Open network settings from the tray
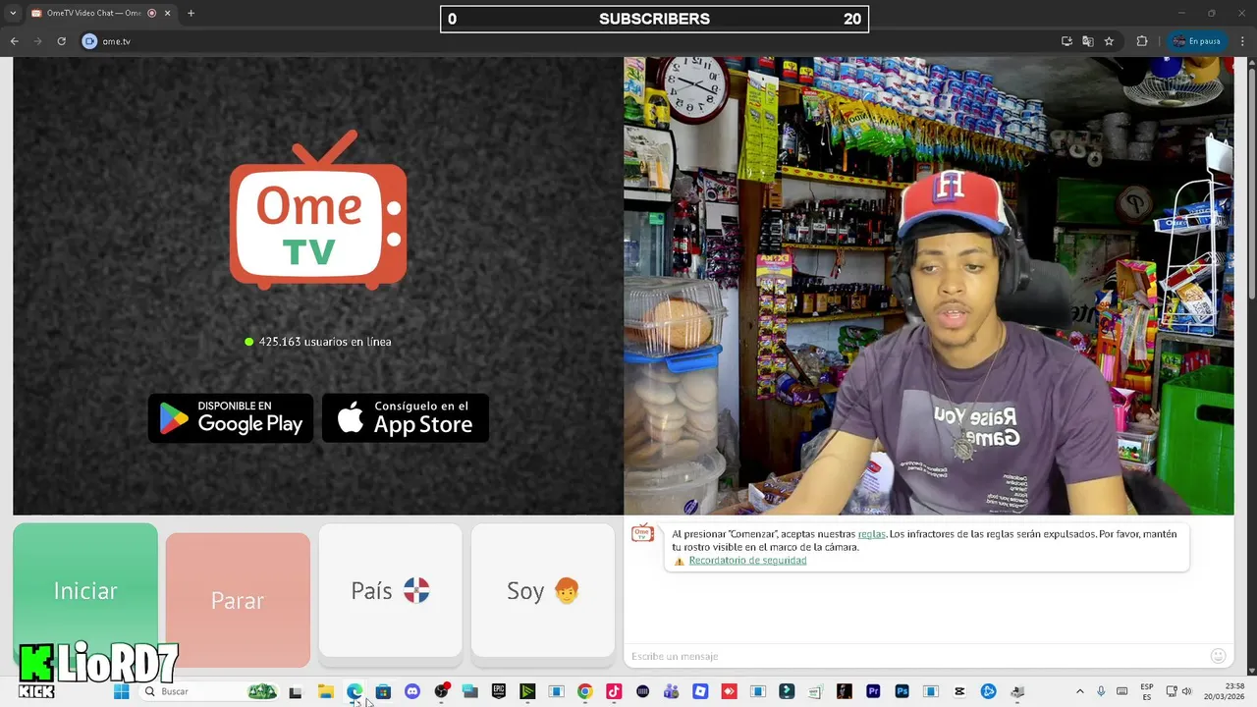 (x=1172, y=691)
